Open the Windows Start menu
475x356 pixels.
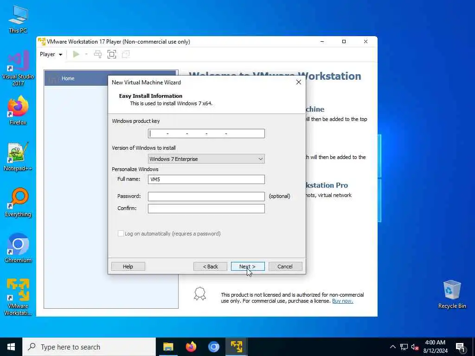(x=11, y=347)
